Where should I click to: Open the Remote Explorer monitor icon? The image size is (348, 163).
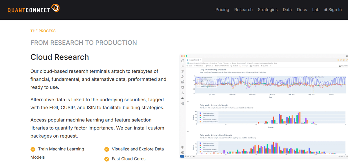[183, 87]
